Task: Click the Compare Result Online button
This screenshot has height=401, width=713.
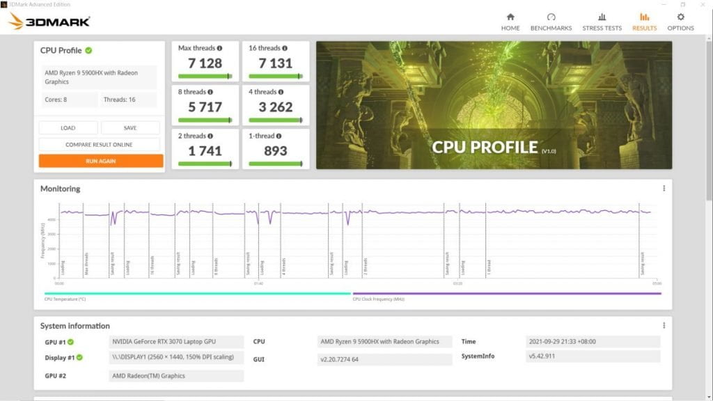Action: pyautogui.click(x=99, y=144)
